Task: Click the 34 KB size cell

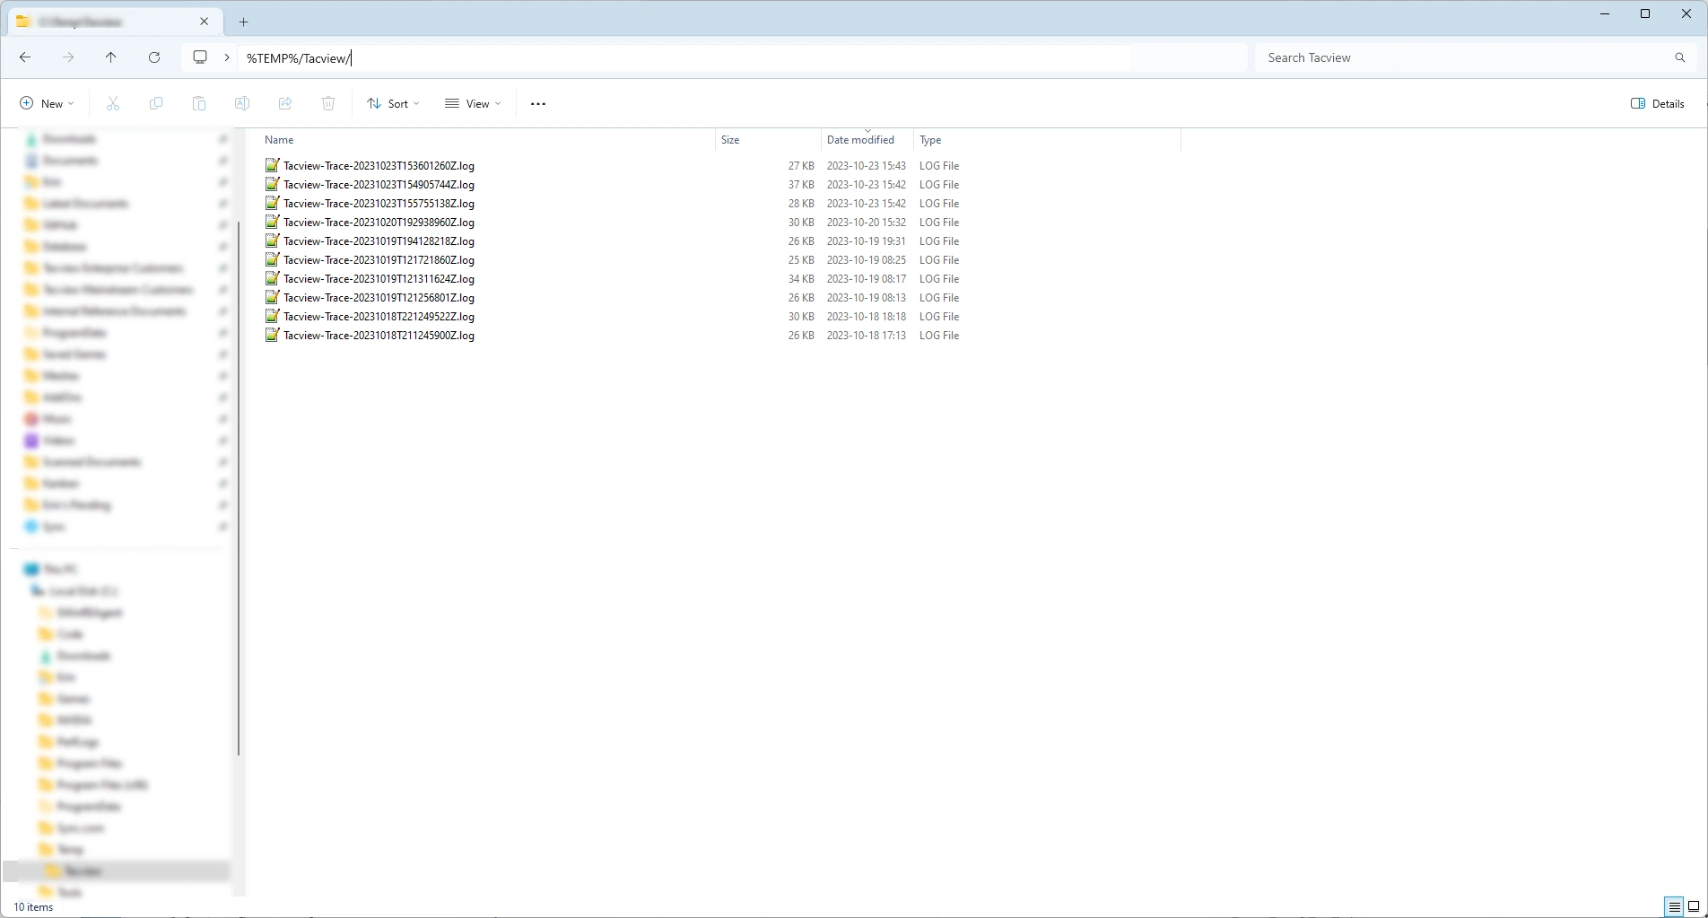Action: tap(801, 279)
